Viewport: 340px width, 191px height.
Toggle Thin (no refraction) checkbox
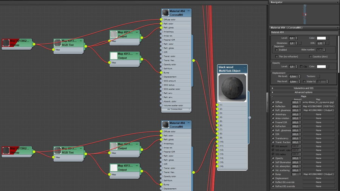[277, 57]
